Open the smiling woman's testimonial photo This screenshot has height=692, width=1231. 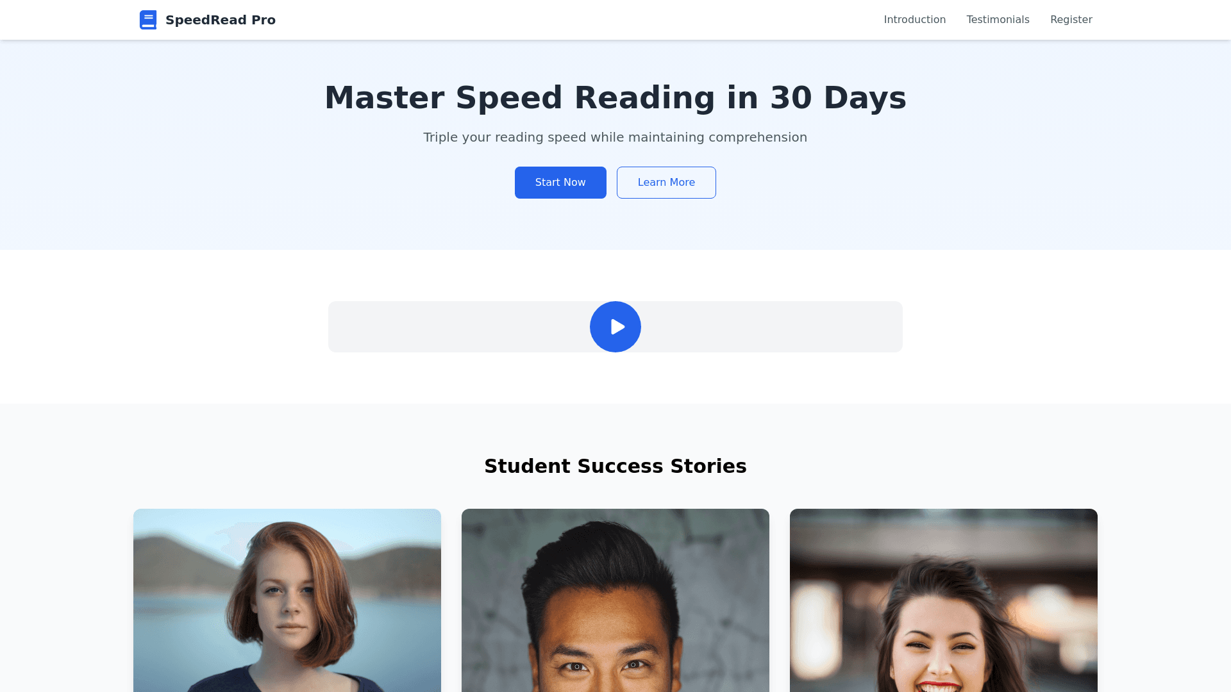[944, 600]
